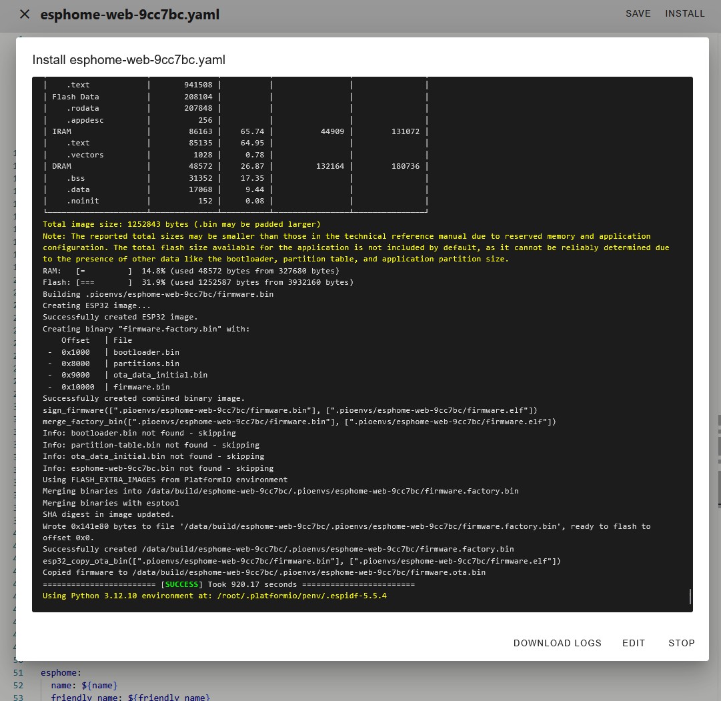The height and width of the screenshot is (701, 721).
Task: Click 'Wrote 0x141e80 bytes to file' line
Action: pyautogui.click(x=347, y=532)
